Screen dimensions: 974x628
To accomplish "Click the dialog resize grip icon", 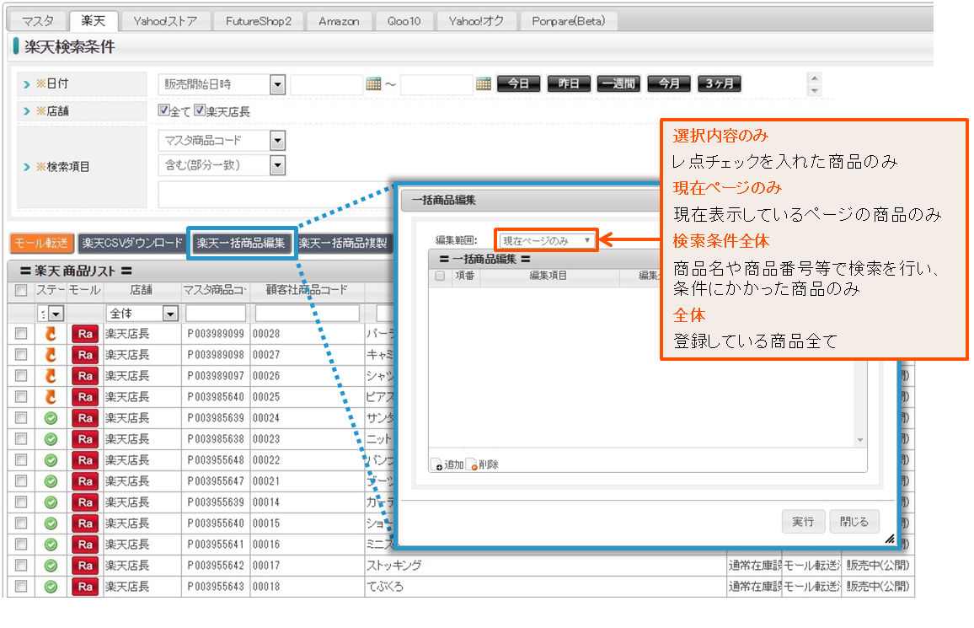I will [x=890, y=539].
